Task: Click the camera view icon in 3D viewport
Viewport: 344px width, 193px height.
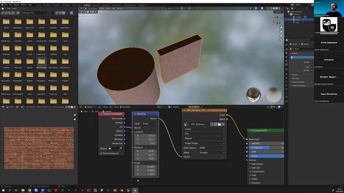Action: pos(281,36)
